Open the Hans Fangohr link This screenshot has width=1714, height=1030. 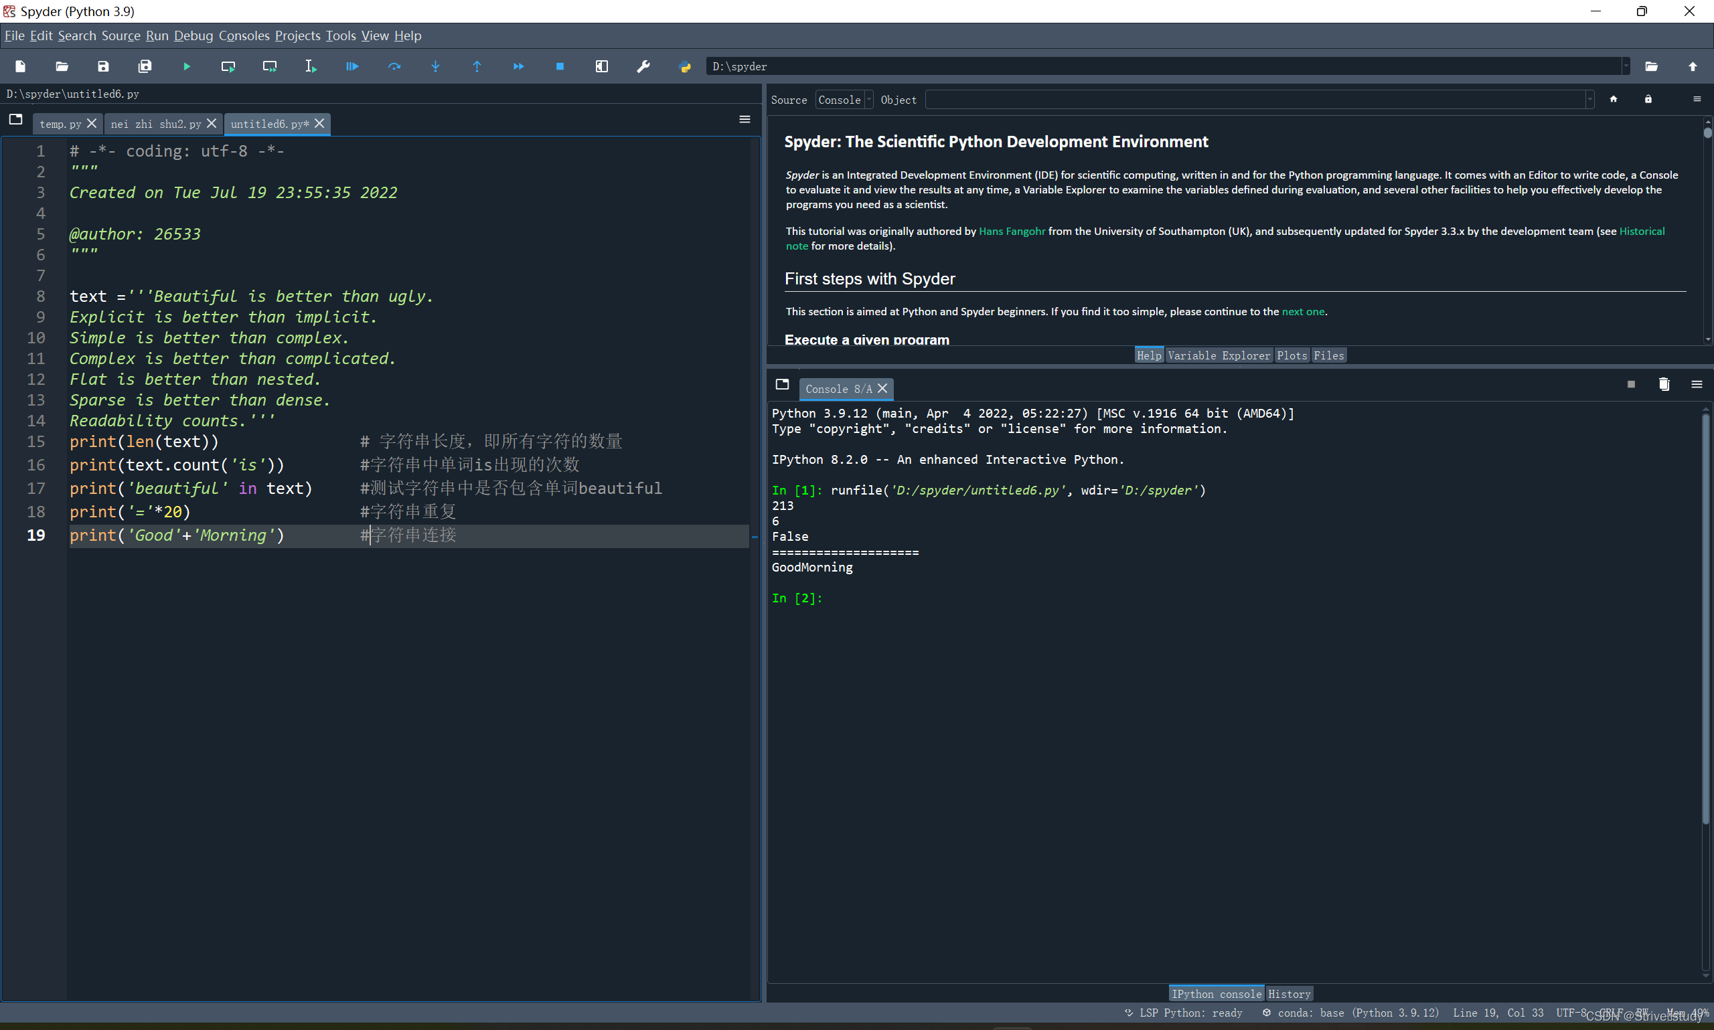pos(1012,231)
